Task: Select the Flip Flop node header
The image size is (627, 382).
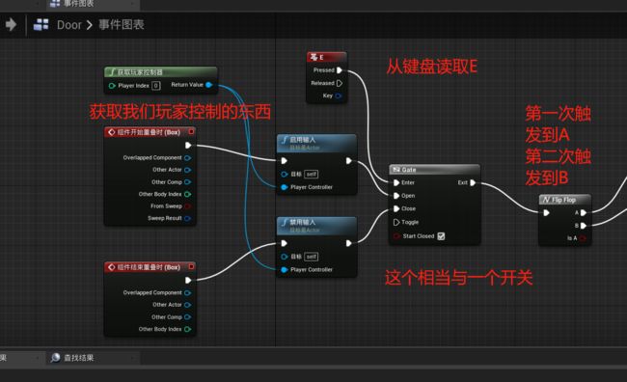Action: [x=564, y=200]
